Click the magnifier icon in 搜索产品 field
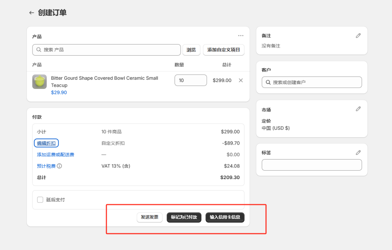 (x=39, y=50)
